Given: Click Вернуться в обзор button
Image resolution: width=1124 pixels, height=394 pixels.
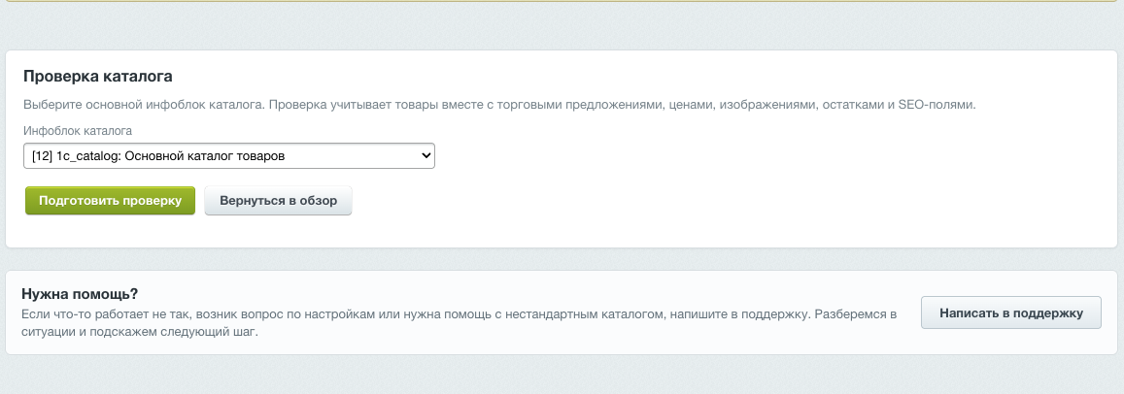Looking at the screenshot, I should click(x=278, y=201).
